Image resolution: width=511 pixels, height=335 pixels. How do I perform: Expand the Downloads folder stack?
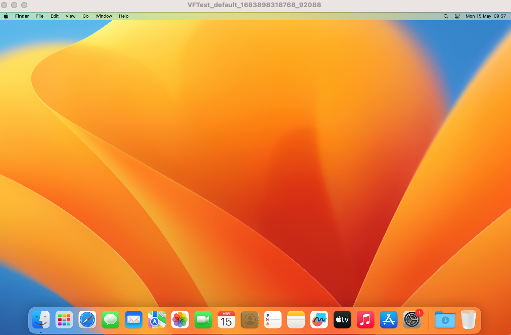(445, 319)
